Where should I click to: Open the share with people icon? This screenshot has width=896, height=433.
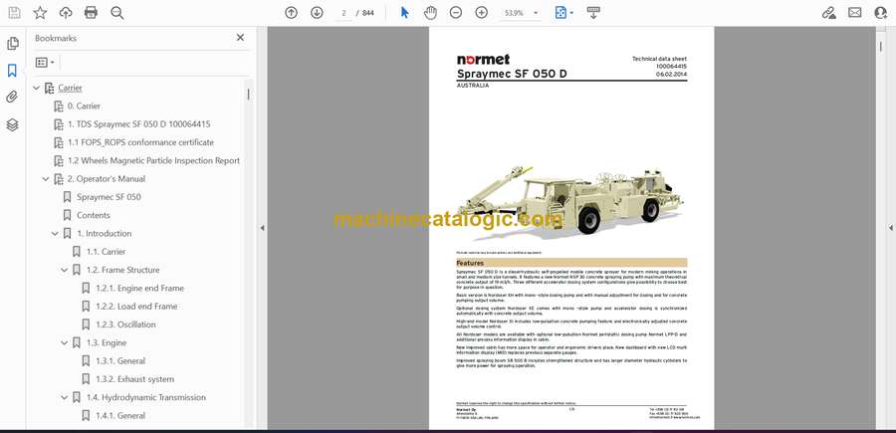(x=881, y=13)
